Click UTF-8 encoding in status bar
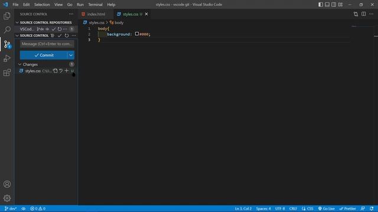The height and width of the screenshot is (212, 378). (x=280, y=208)
